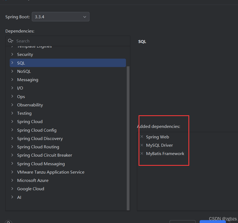238x223 pixels.
Task: Select the AI tree item
Action: 19,197
